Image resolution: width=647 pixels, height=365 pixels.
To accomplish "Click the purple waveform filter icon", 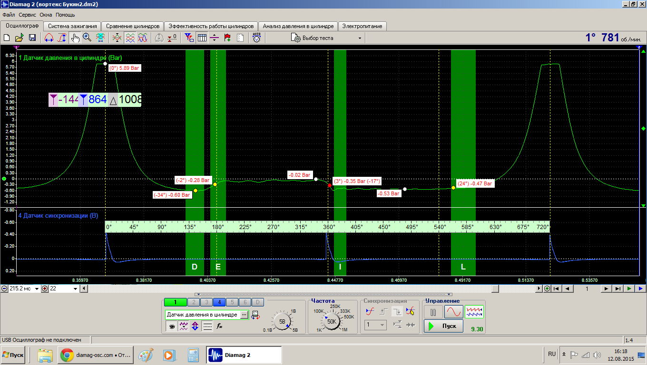I will pyautogui.click(x=183, y=326).
